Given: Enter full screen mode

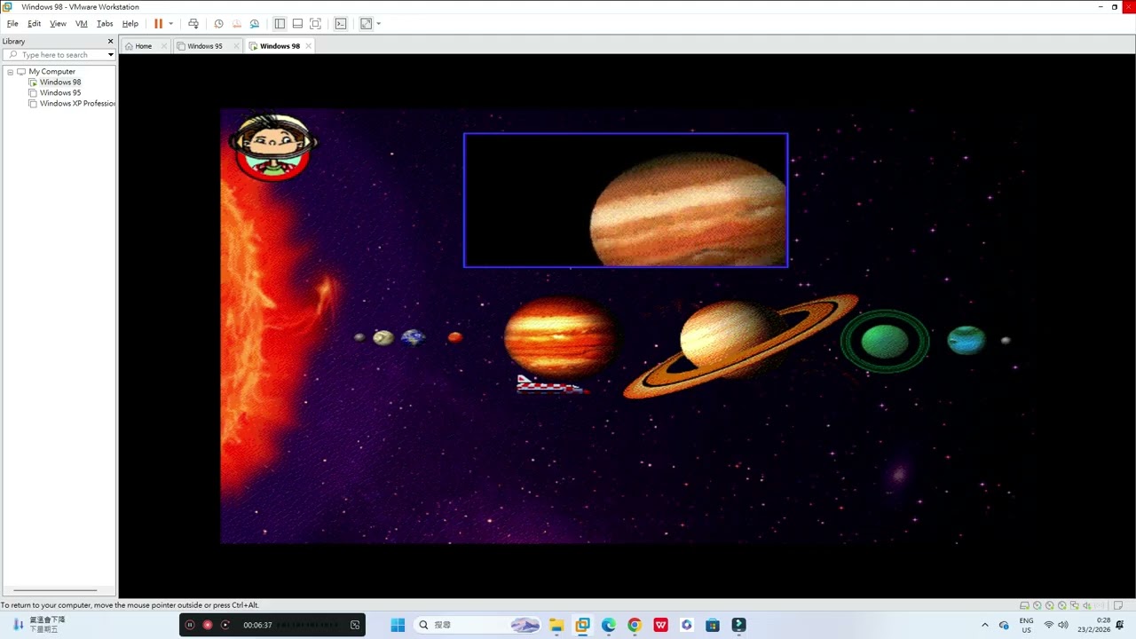Looking at the screenshot, I should [x=315, y=24].
